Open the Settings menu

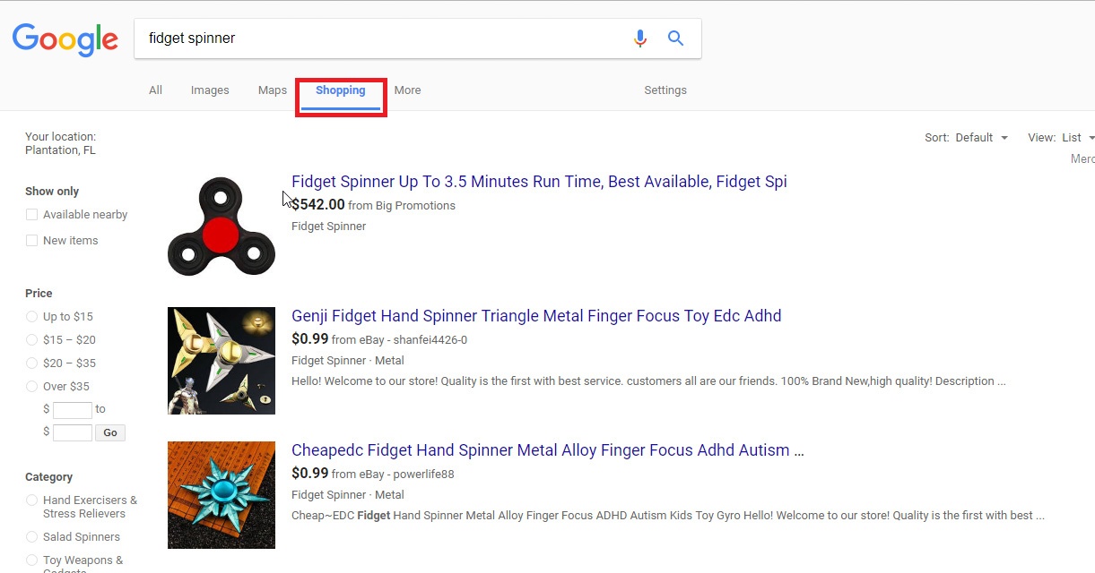coord(665,90)
